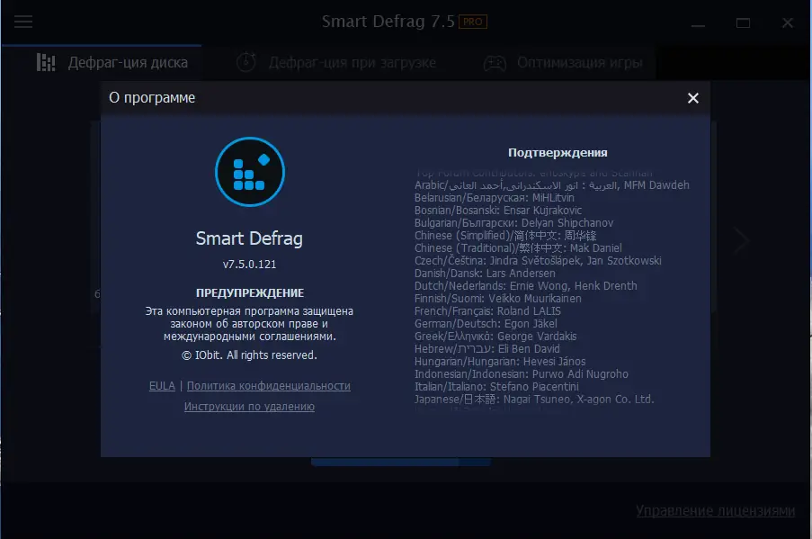Open the hamburger menu
The width and height of the screenshot is (812, 539).
pyautogui.click(x=22, y=22)
